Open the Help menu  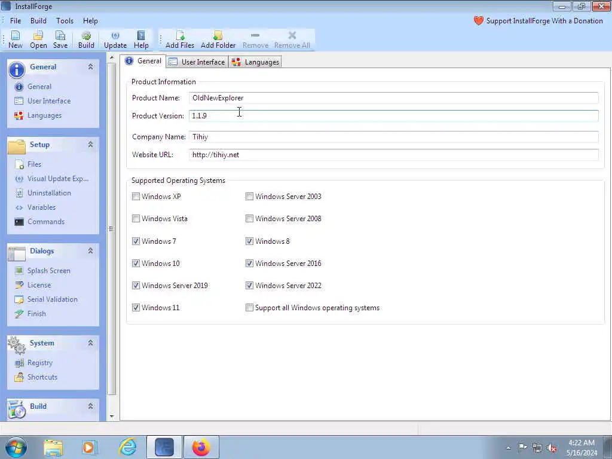pos(90,21)
